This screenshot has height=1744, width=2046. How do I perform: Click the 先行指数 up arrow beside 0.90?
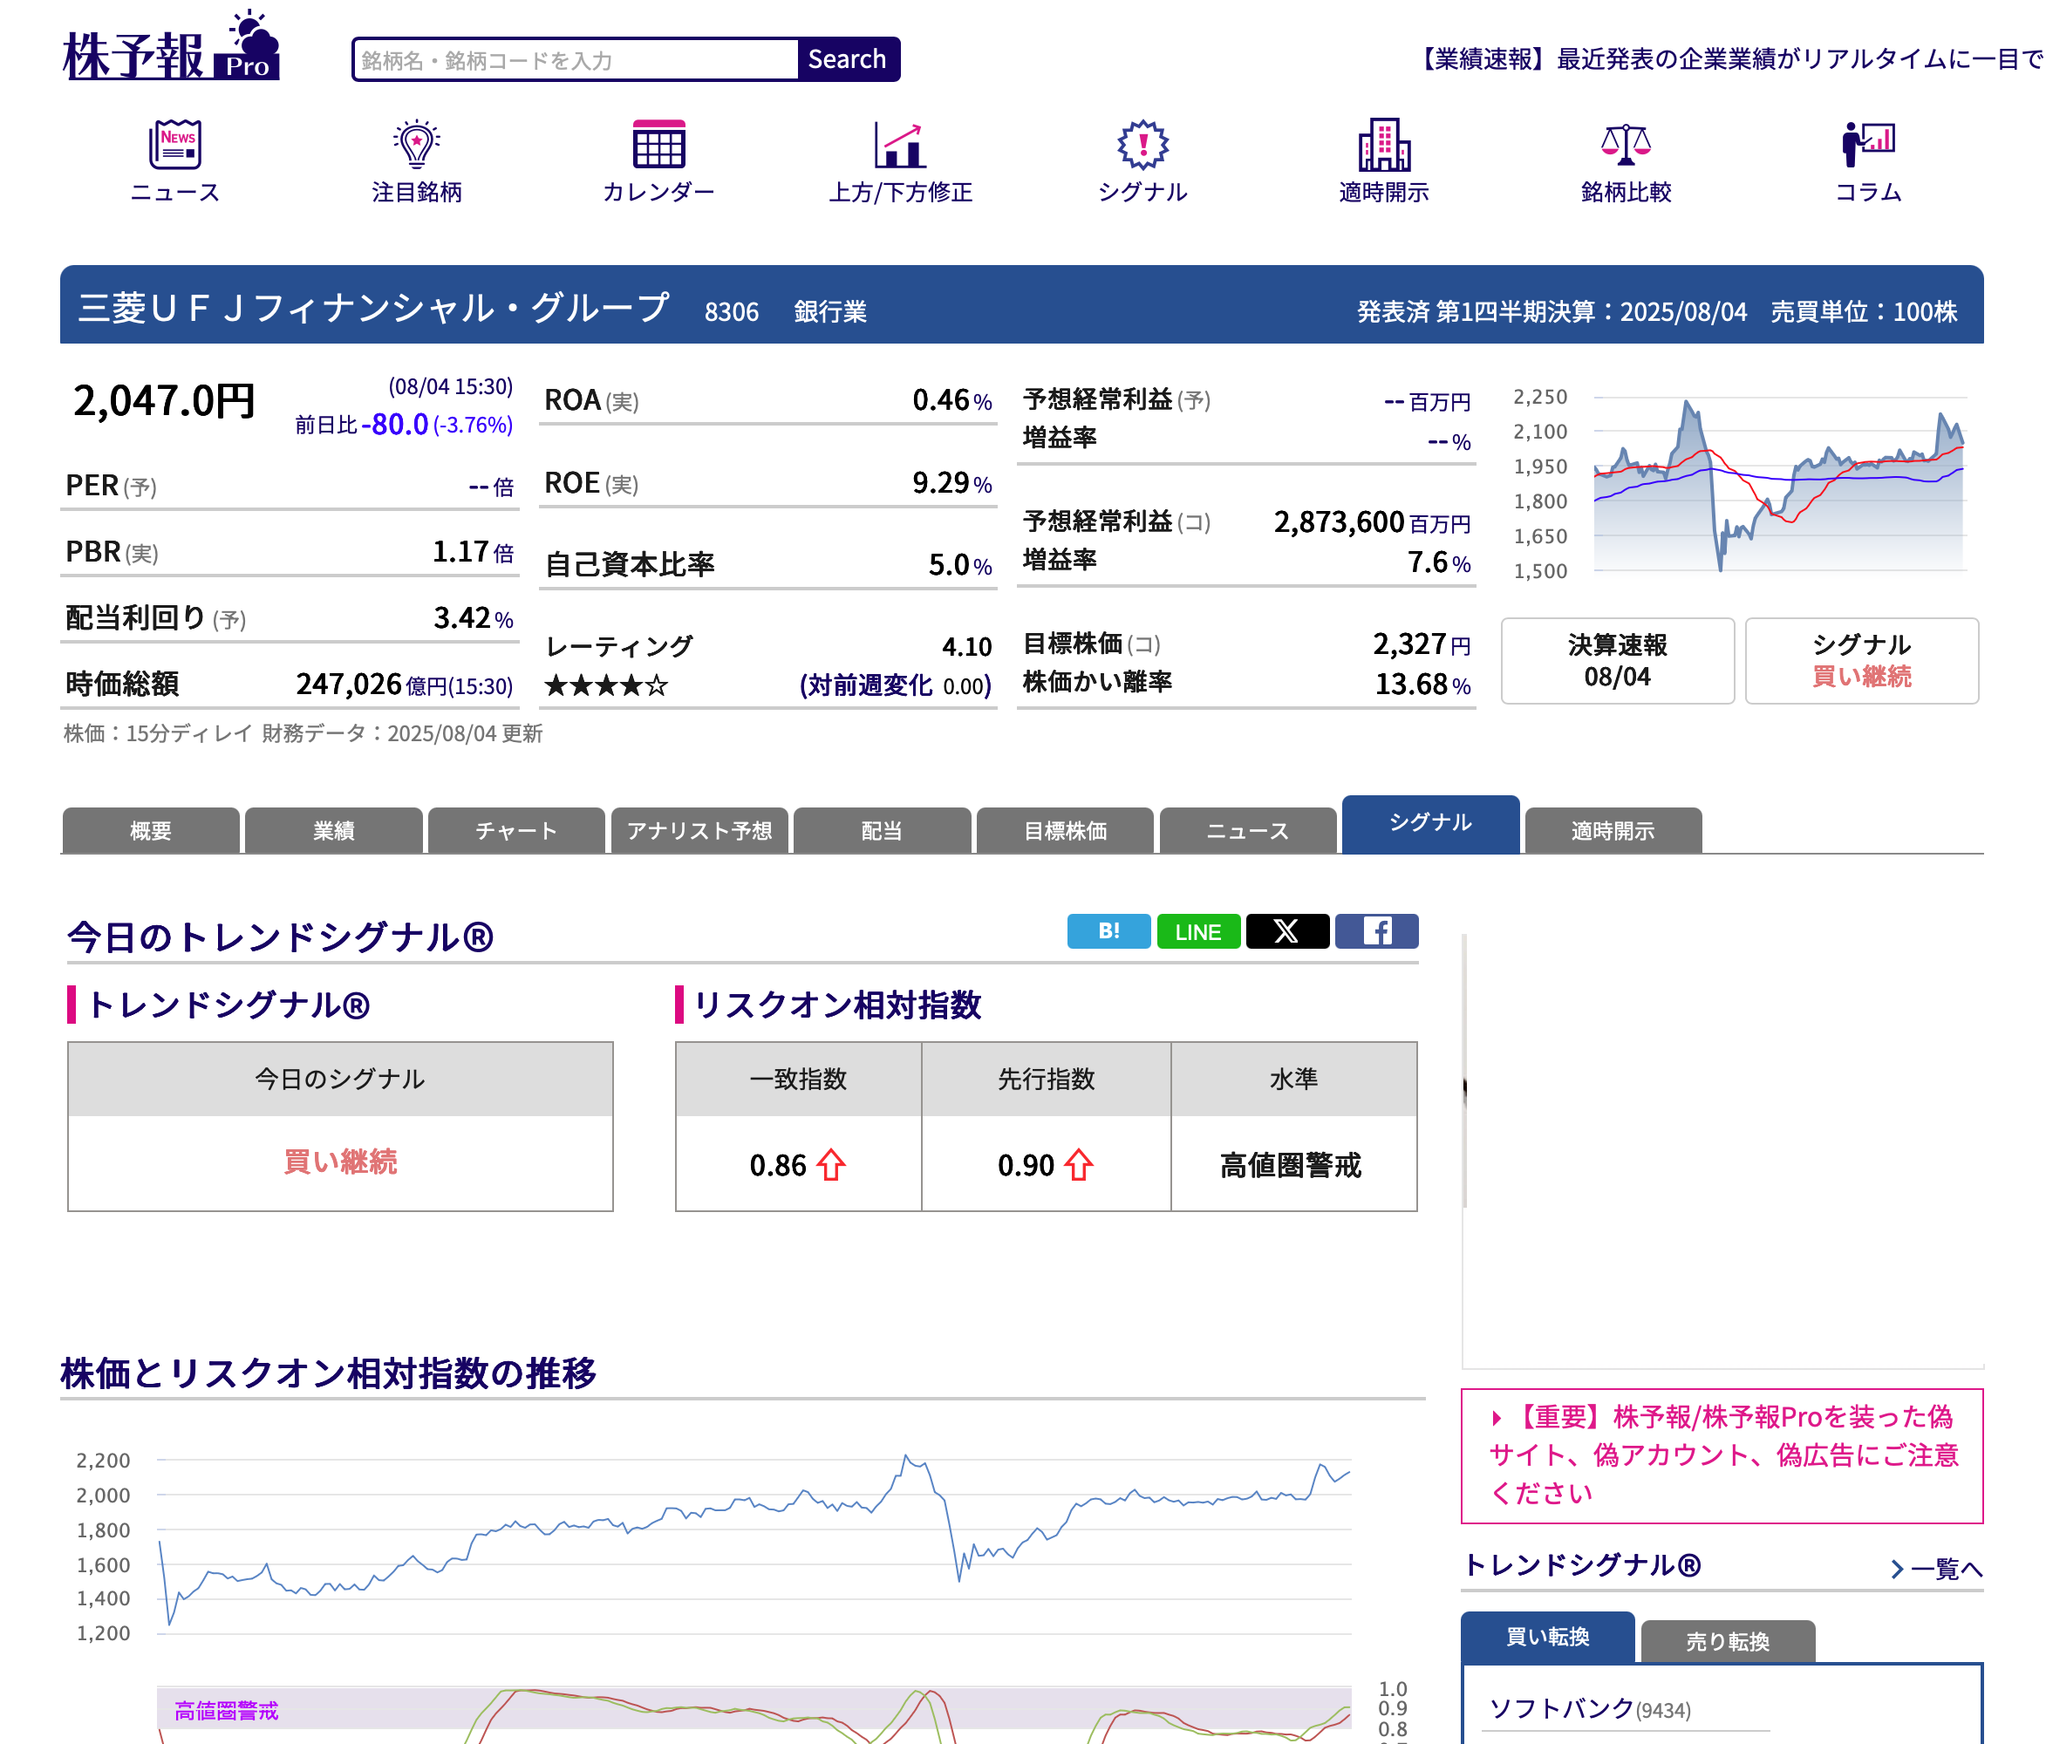[1080, 1165]
